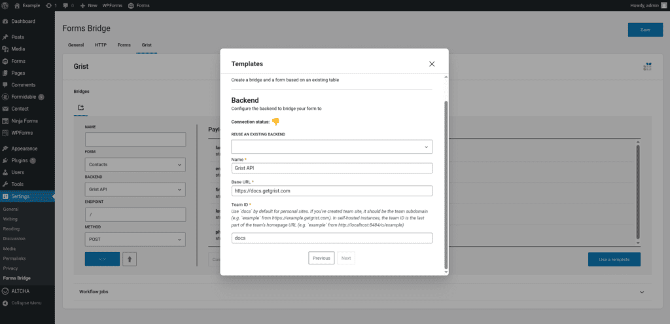The width and height of the screenshot is (670, 324).
Task: Open Forms Bridge settings submenu link
Action: tap(16, 278)
